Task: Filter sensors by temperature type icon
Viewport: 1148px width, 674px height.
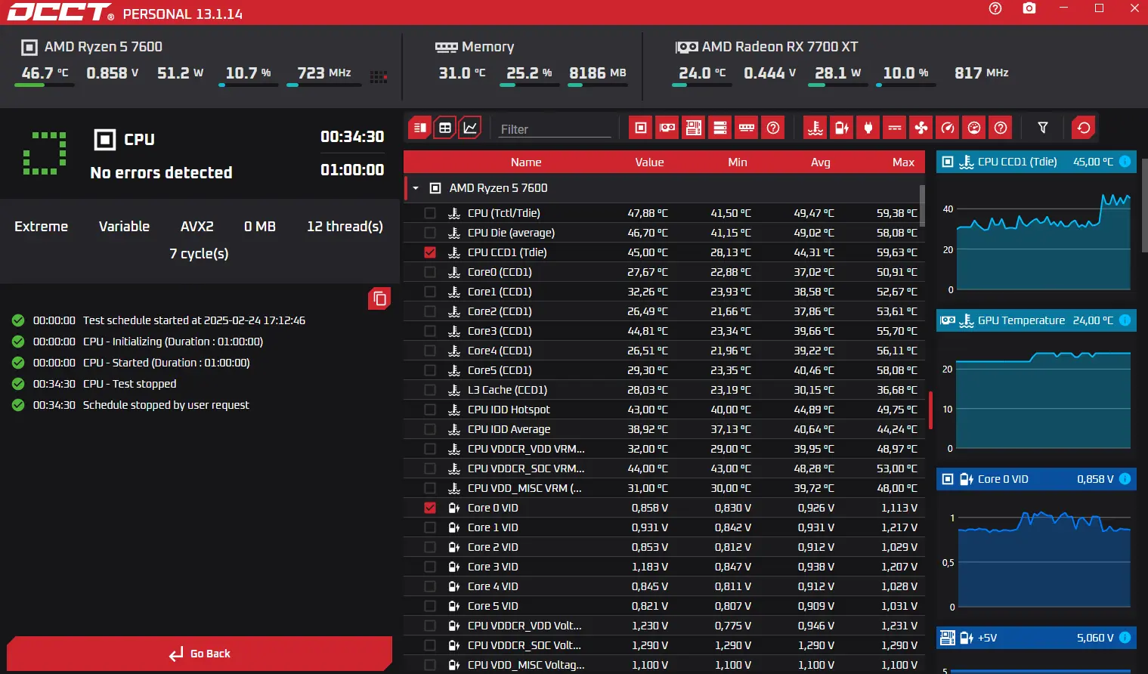Action: click(815, 128)
